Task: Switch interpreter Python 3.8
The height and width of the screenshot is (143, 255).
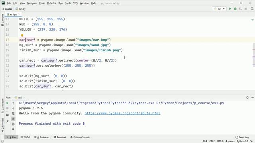Action: pos(242,141)
